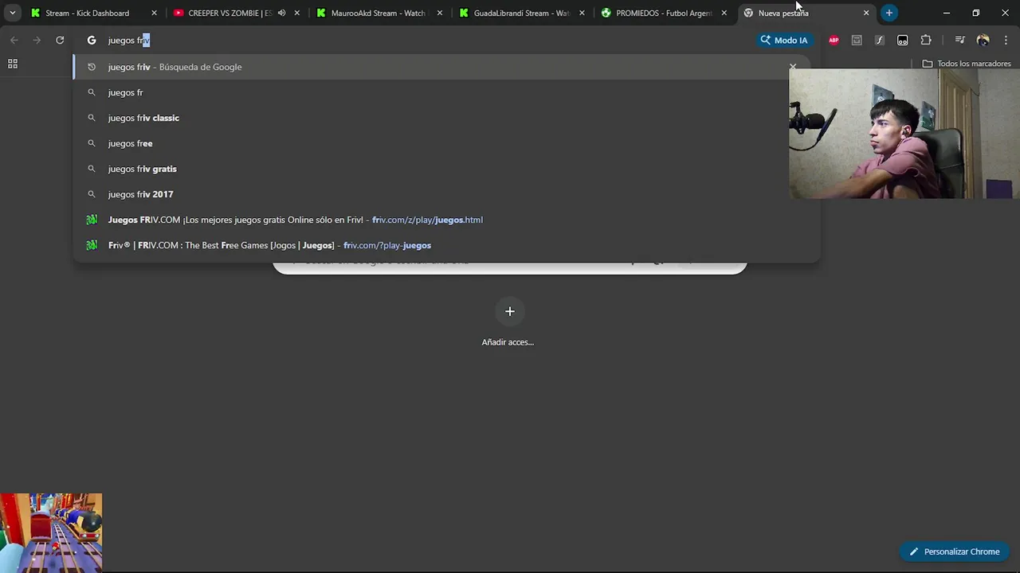Reload the page with refresh icon
Screen dimensions: 1020x573
(x=60, y=40)
